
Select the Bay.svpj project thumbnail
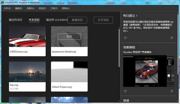coord(27,72)
